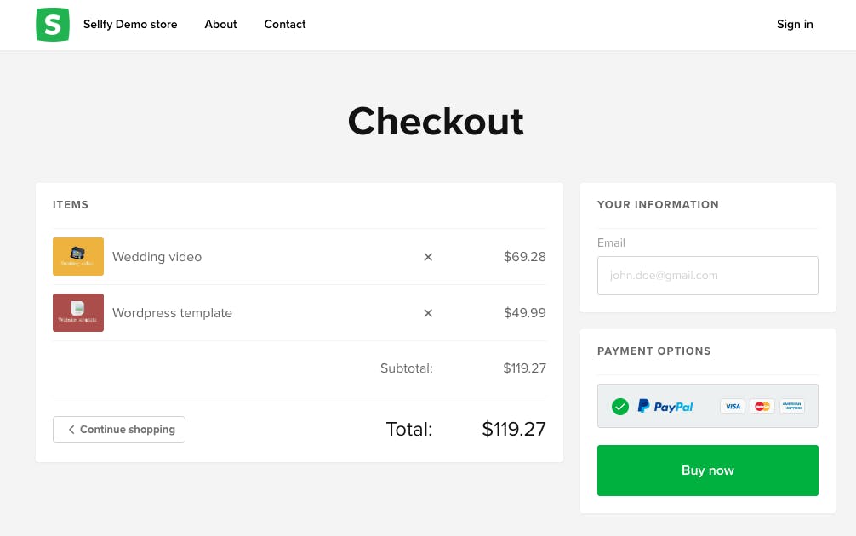
Task: Click the Wordpress template item name
Action: [x=173, y=313]
